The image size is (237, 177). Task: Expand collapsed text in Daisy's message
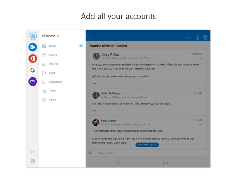(x=94, y=83)
